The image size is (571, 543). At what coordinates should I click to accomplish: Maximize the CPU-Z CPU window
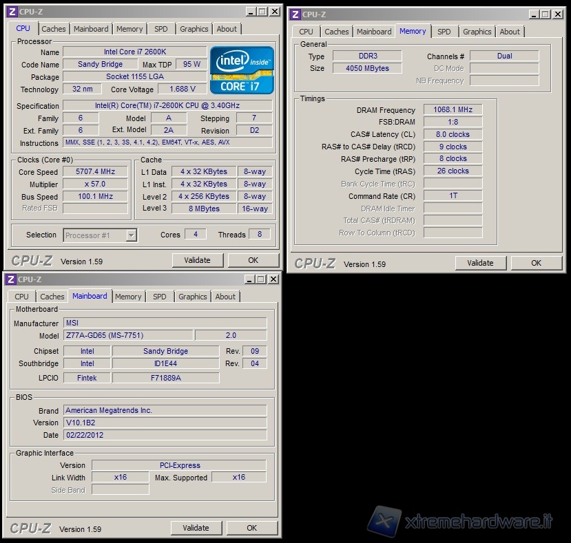[x=262, y=12]
